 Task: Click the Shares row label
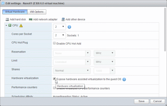[16, 69]
